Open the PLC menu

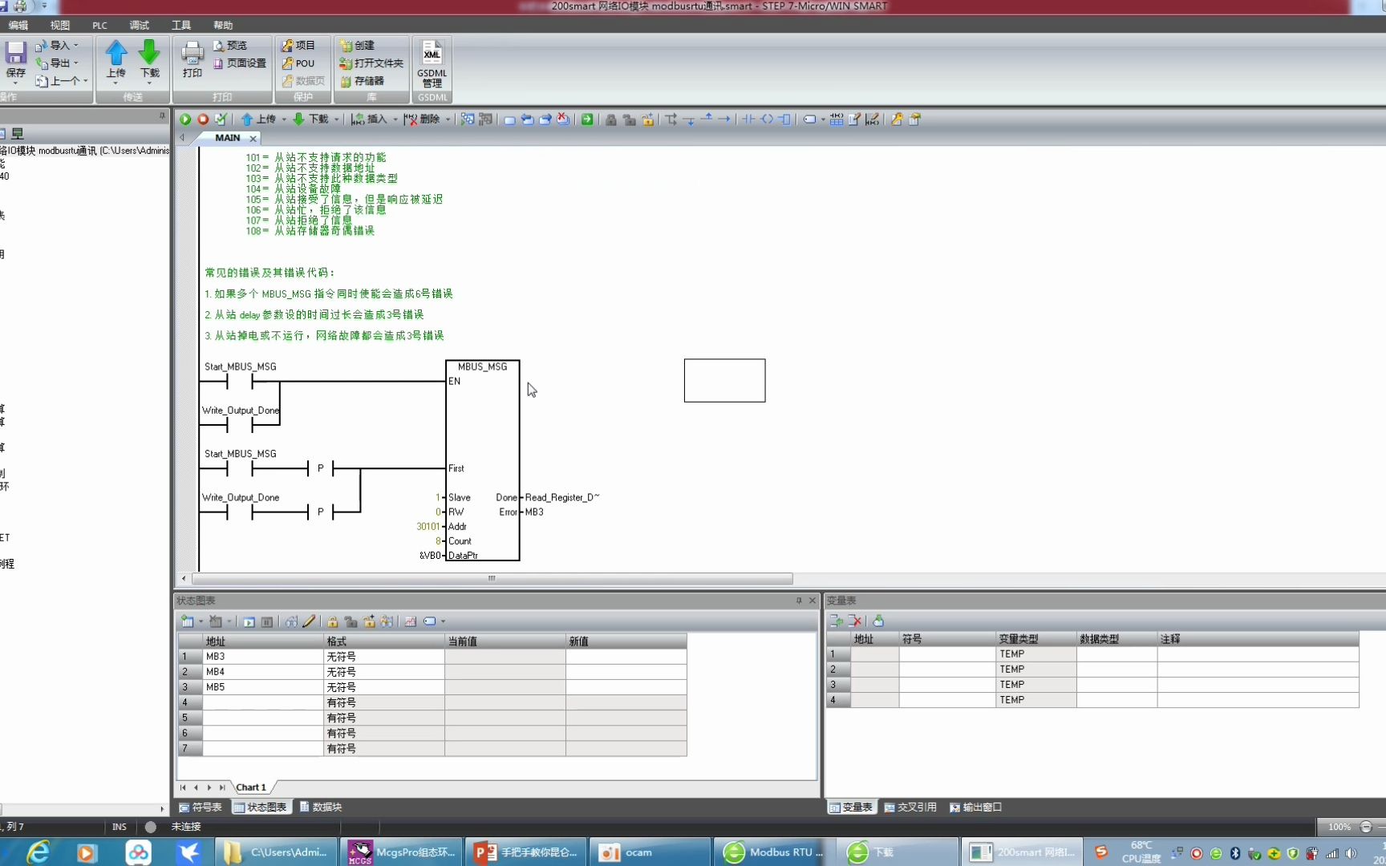click(99, 26)
